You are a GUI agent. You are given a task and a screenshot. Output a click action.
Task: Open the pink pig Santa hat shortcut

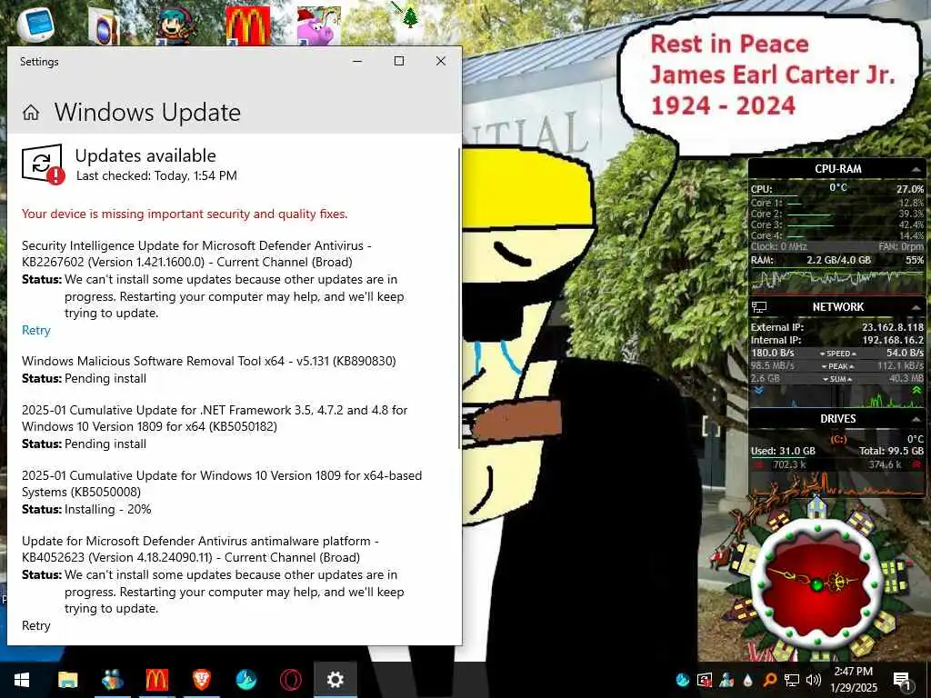319,26
